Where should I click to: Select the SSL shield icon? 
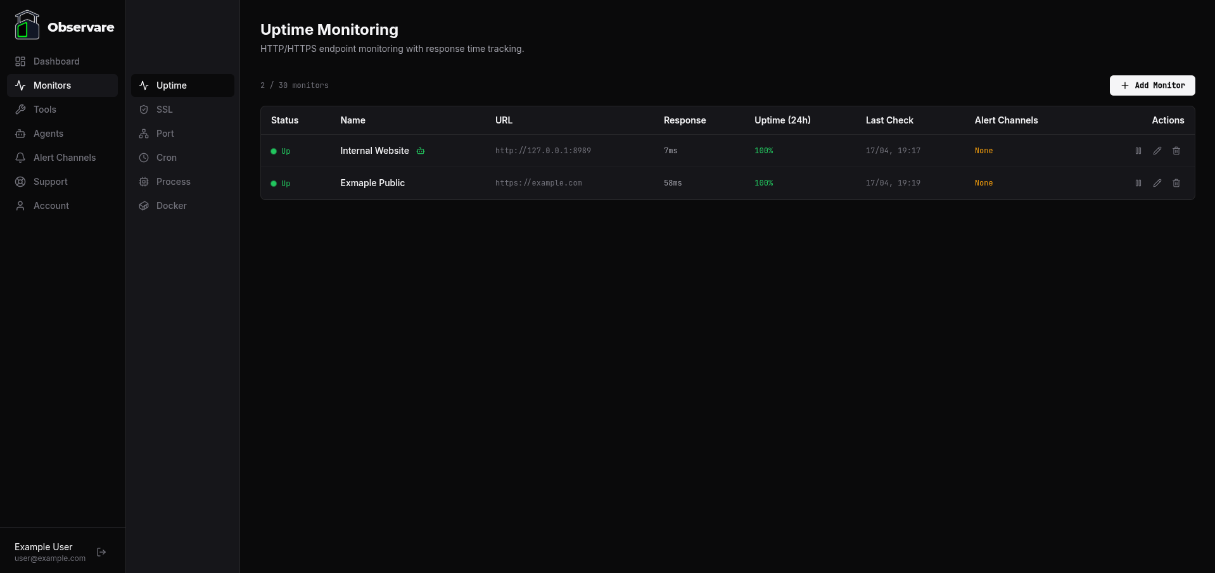[x=144, y=110]
